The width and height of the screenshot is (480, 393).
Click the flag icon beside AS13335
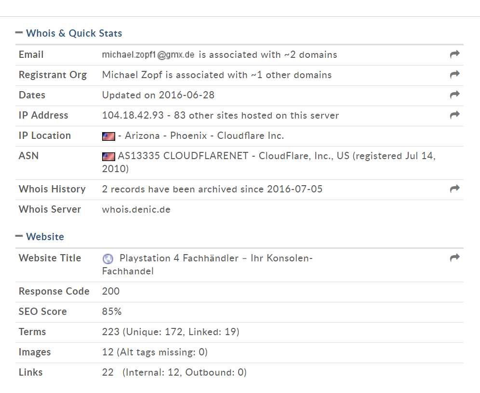pyautogui.click(x=108, y=157)
